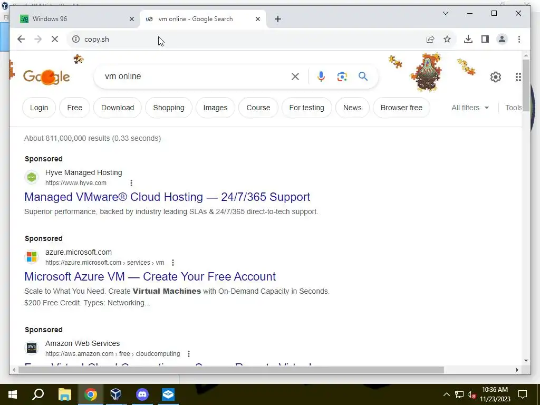Switch to Shopping results
Screen dimensions: 540x405
click(x=169, y=108)
